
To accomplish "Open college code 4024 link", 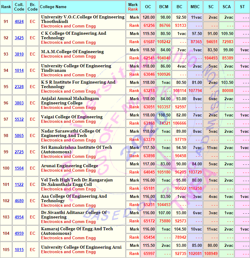I will pos(19,22).
